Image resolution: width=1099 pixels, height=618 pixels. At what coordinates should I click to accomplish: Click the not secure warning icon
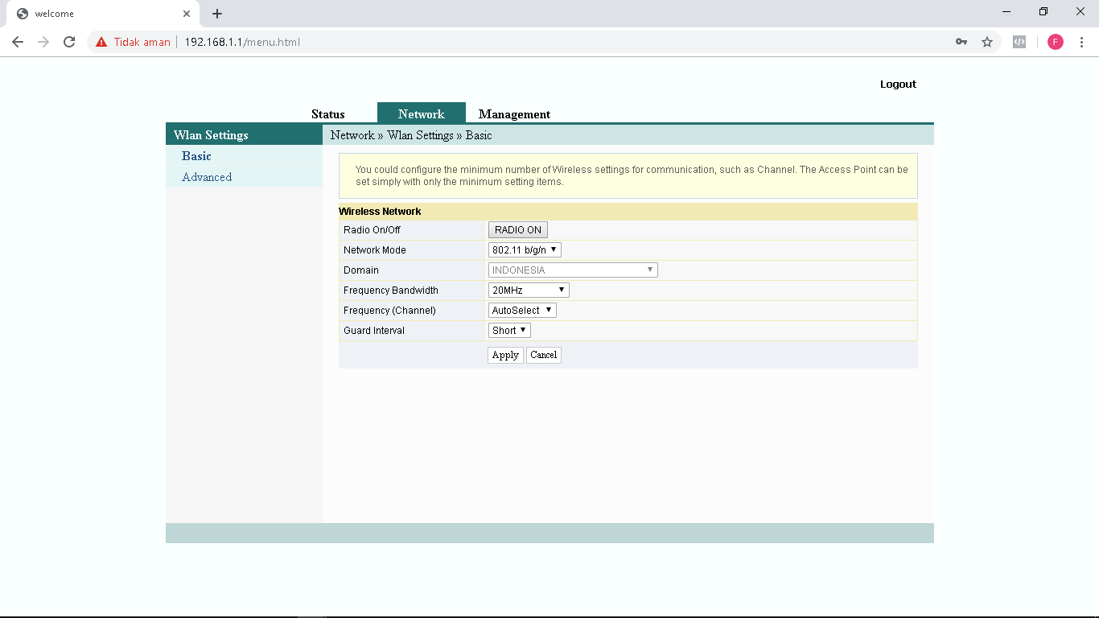click(101, 42)
